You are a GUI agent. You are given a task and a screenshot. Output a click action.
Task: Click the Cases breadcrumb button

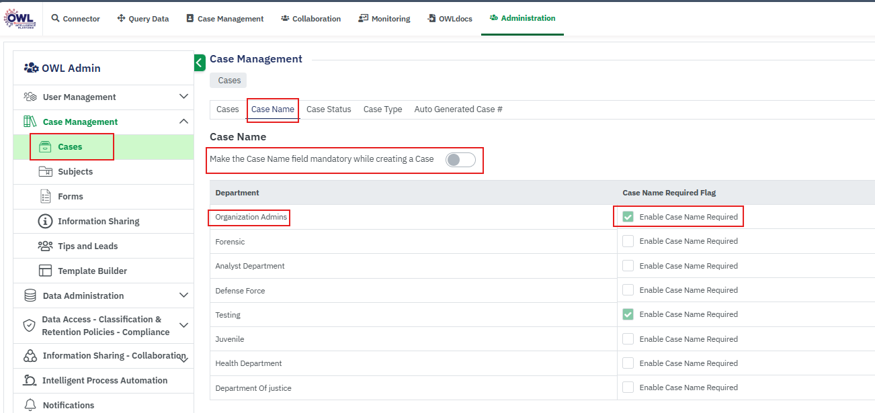(x=229, y=81)
